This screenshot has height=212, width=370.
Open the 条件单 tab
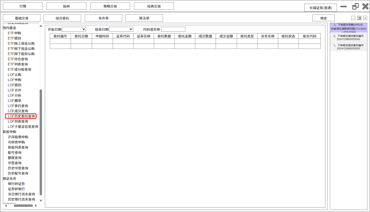pos(103,18)
